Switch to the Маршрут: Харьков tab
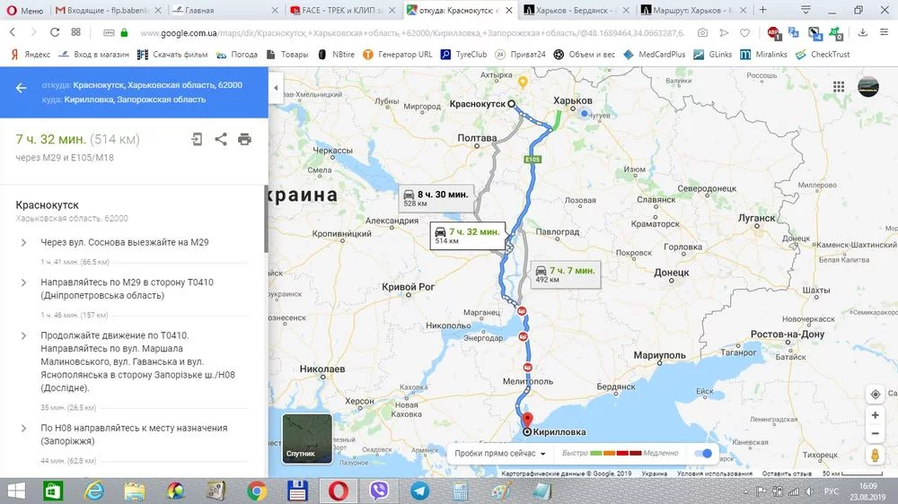The width and height of the screenshot is (898, 504). 693,10
